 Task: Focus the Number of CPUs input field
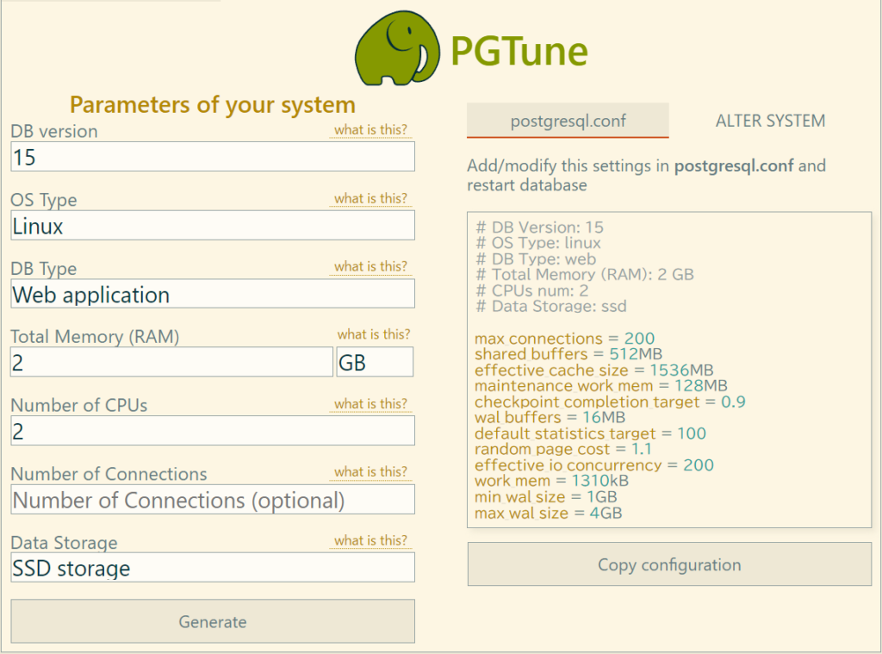coord(213,431)
